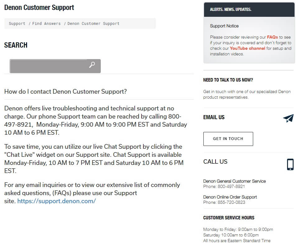Image resolution: width=302 pixels, height=243 pixels.
Task: Open the FAQs link in Support Notice
Action: [272, 37]
